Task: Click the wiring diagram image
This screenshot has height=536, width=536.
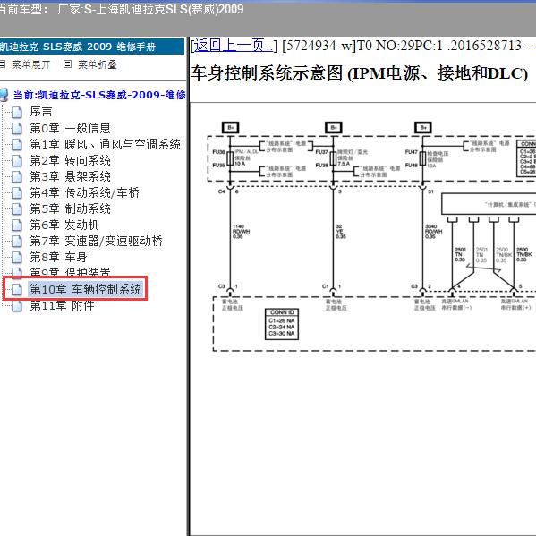Action: [x=372, y=236]
